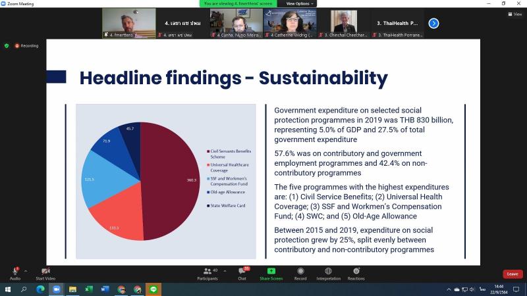This screenshot has width=527, height=296.
Task: Open Interpretation globe icon
Action: coord(328,271)
